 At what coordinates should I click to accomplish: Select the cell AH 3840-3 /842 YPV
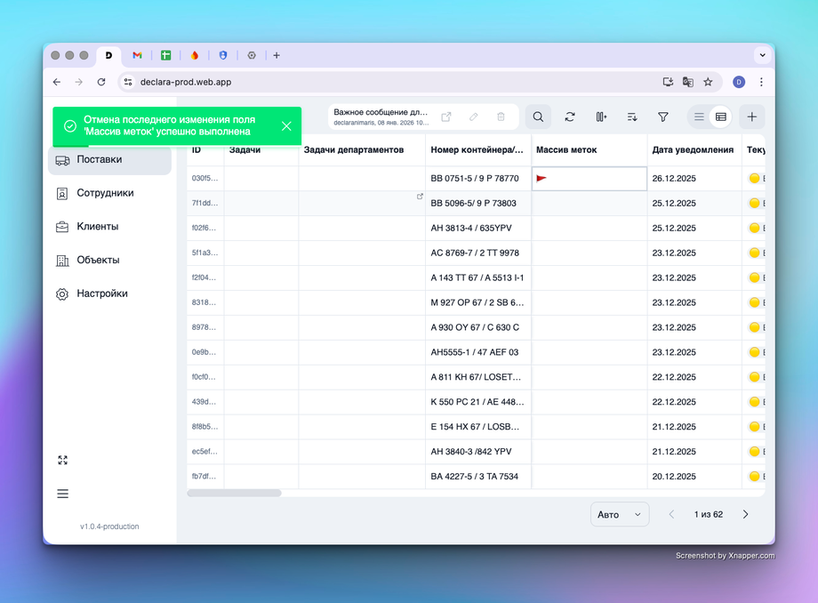477,452
